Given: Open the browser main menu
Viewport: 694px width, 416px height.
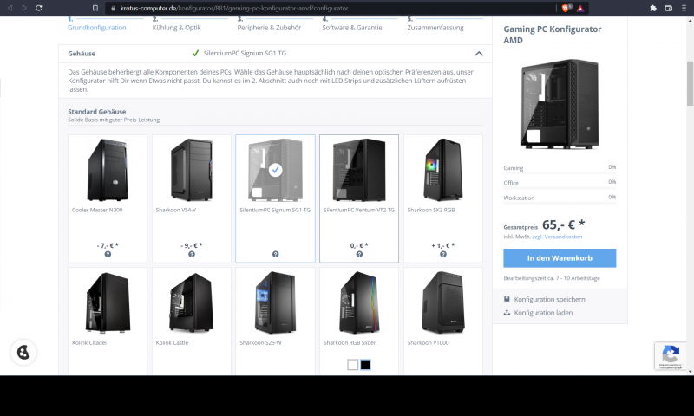Looking at the screenshot, I should [682, 8].
